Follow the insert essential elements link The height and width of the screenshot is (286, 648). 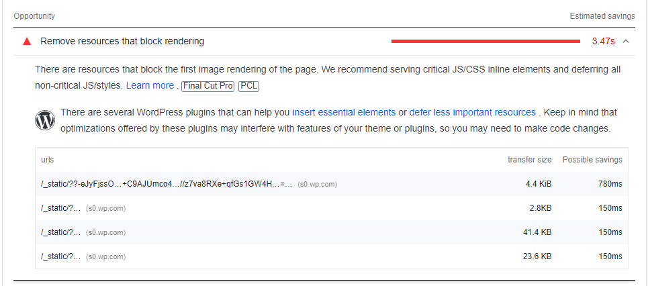point(344,112)
